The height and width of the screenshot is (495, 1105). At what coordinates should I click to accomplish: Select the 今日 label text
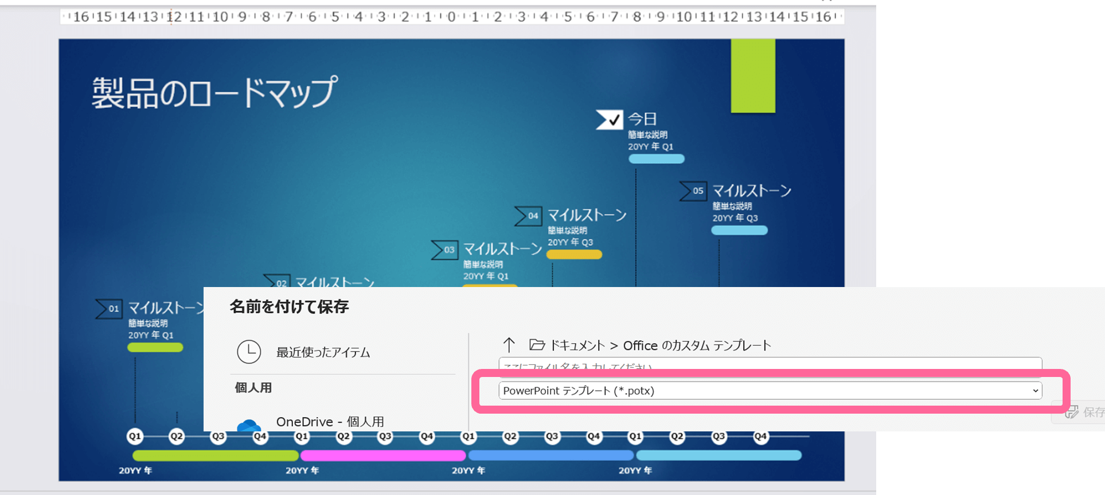(642, 119)
